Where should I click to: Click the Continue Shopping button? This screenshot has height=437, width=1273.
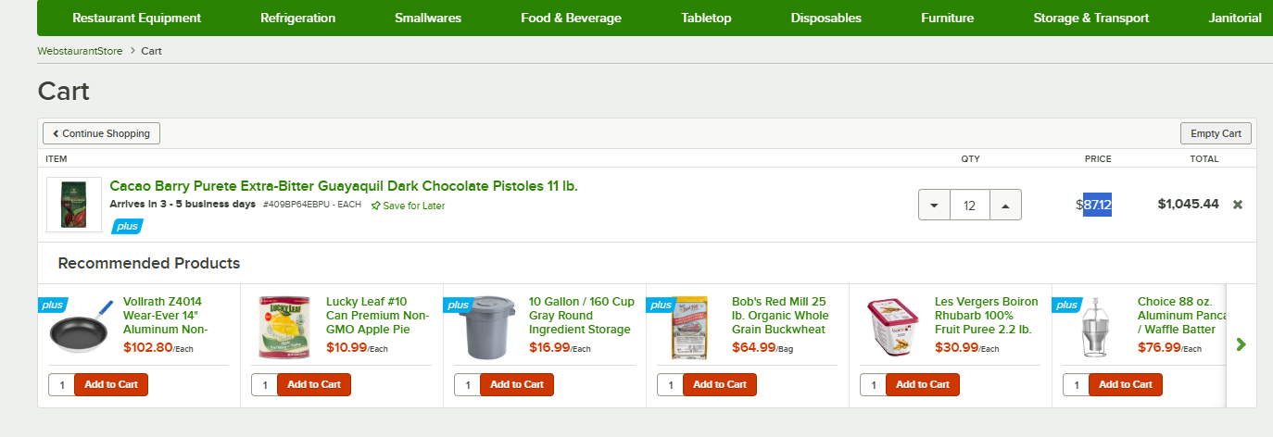[101, 133]
